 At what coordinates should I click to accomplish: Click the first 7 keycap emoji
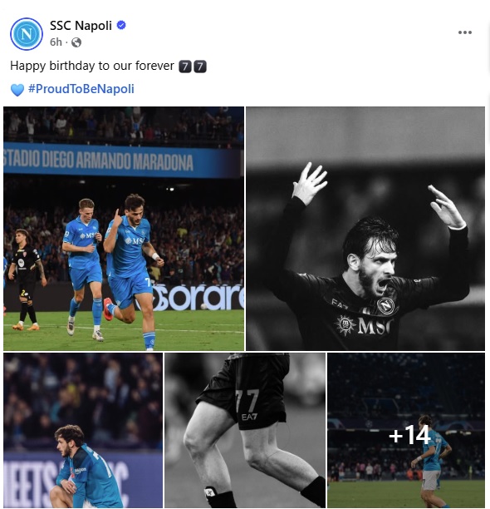pos(185,67)
